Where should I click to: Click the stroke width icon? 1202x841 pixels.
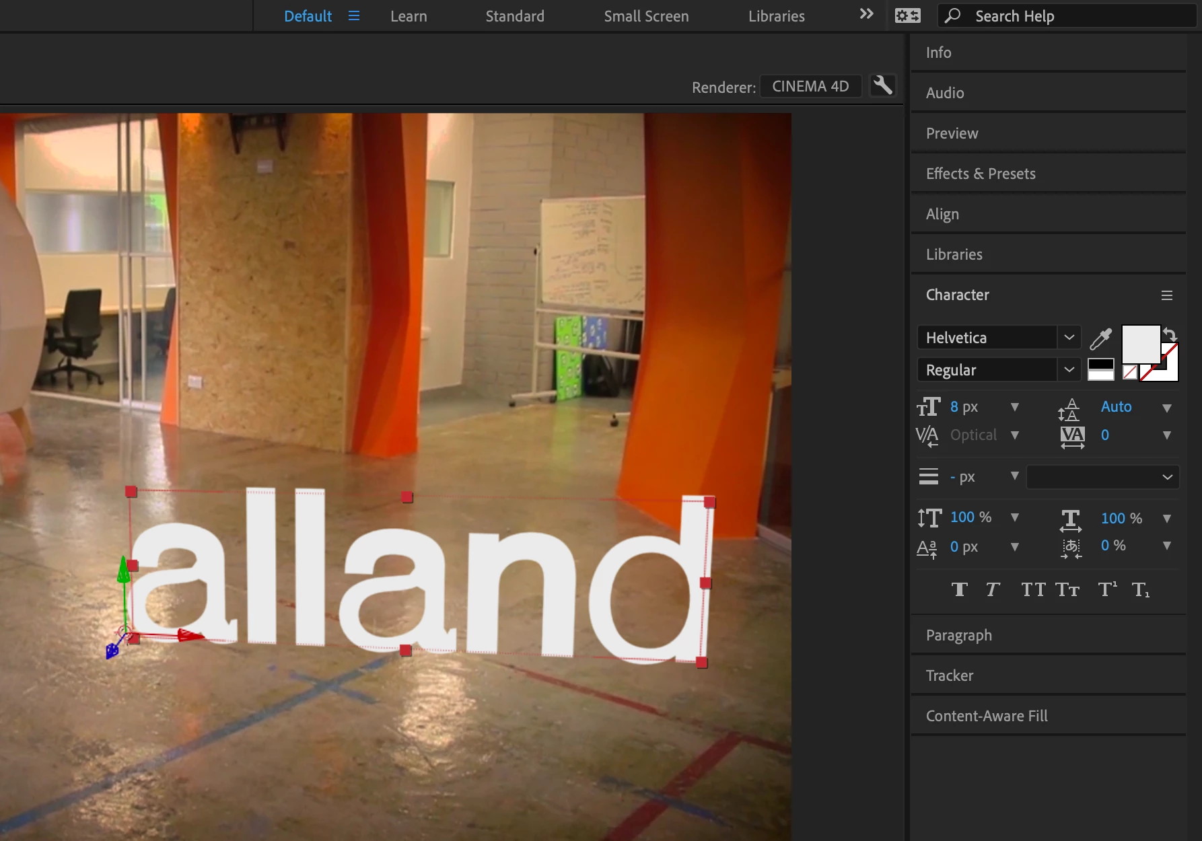[929, 476]
